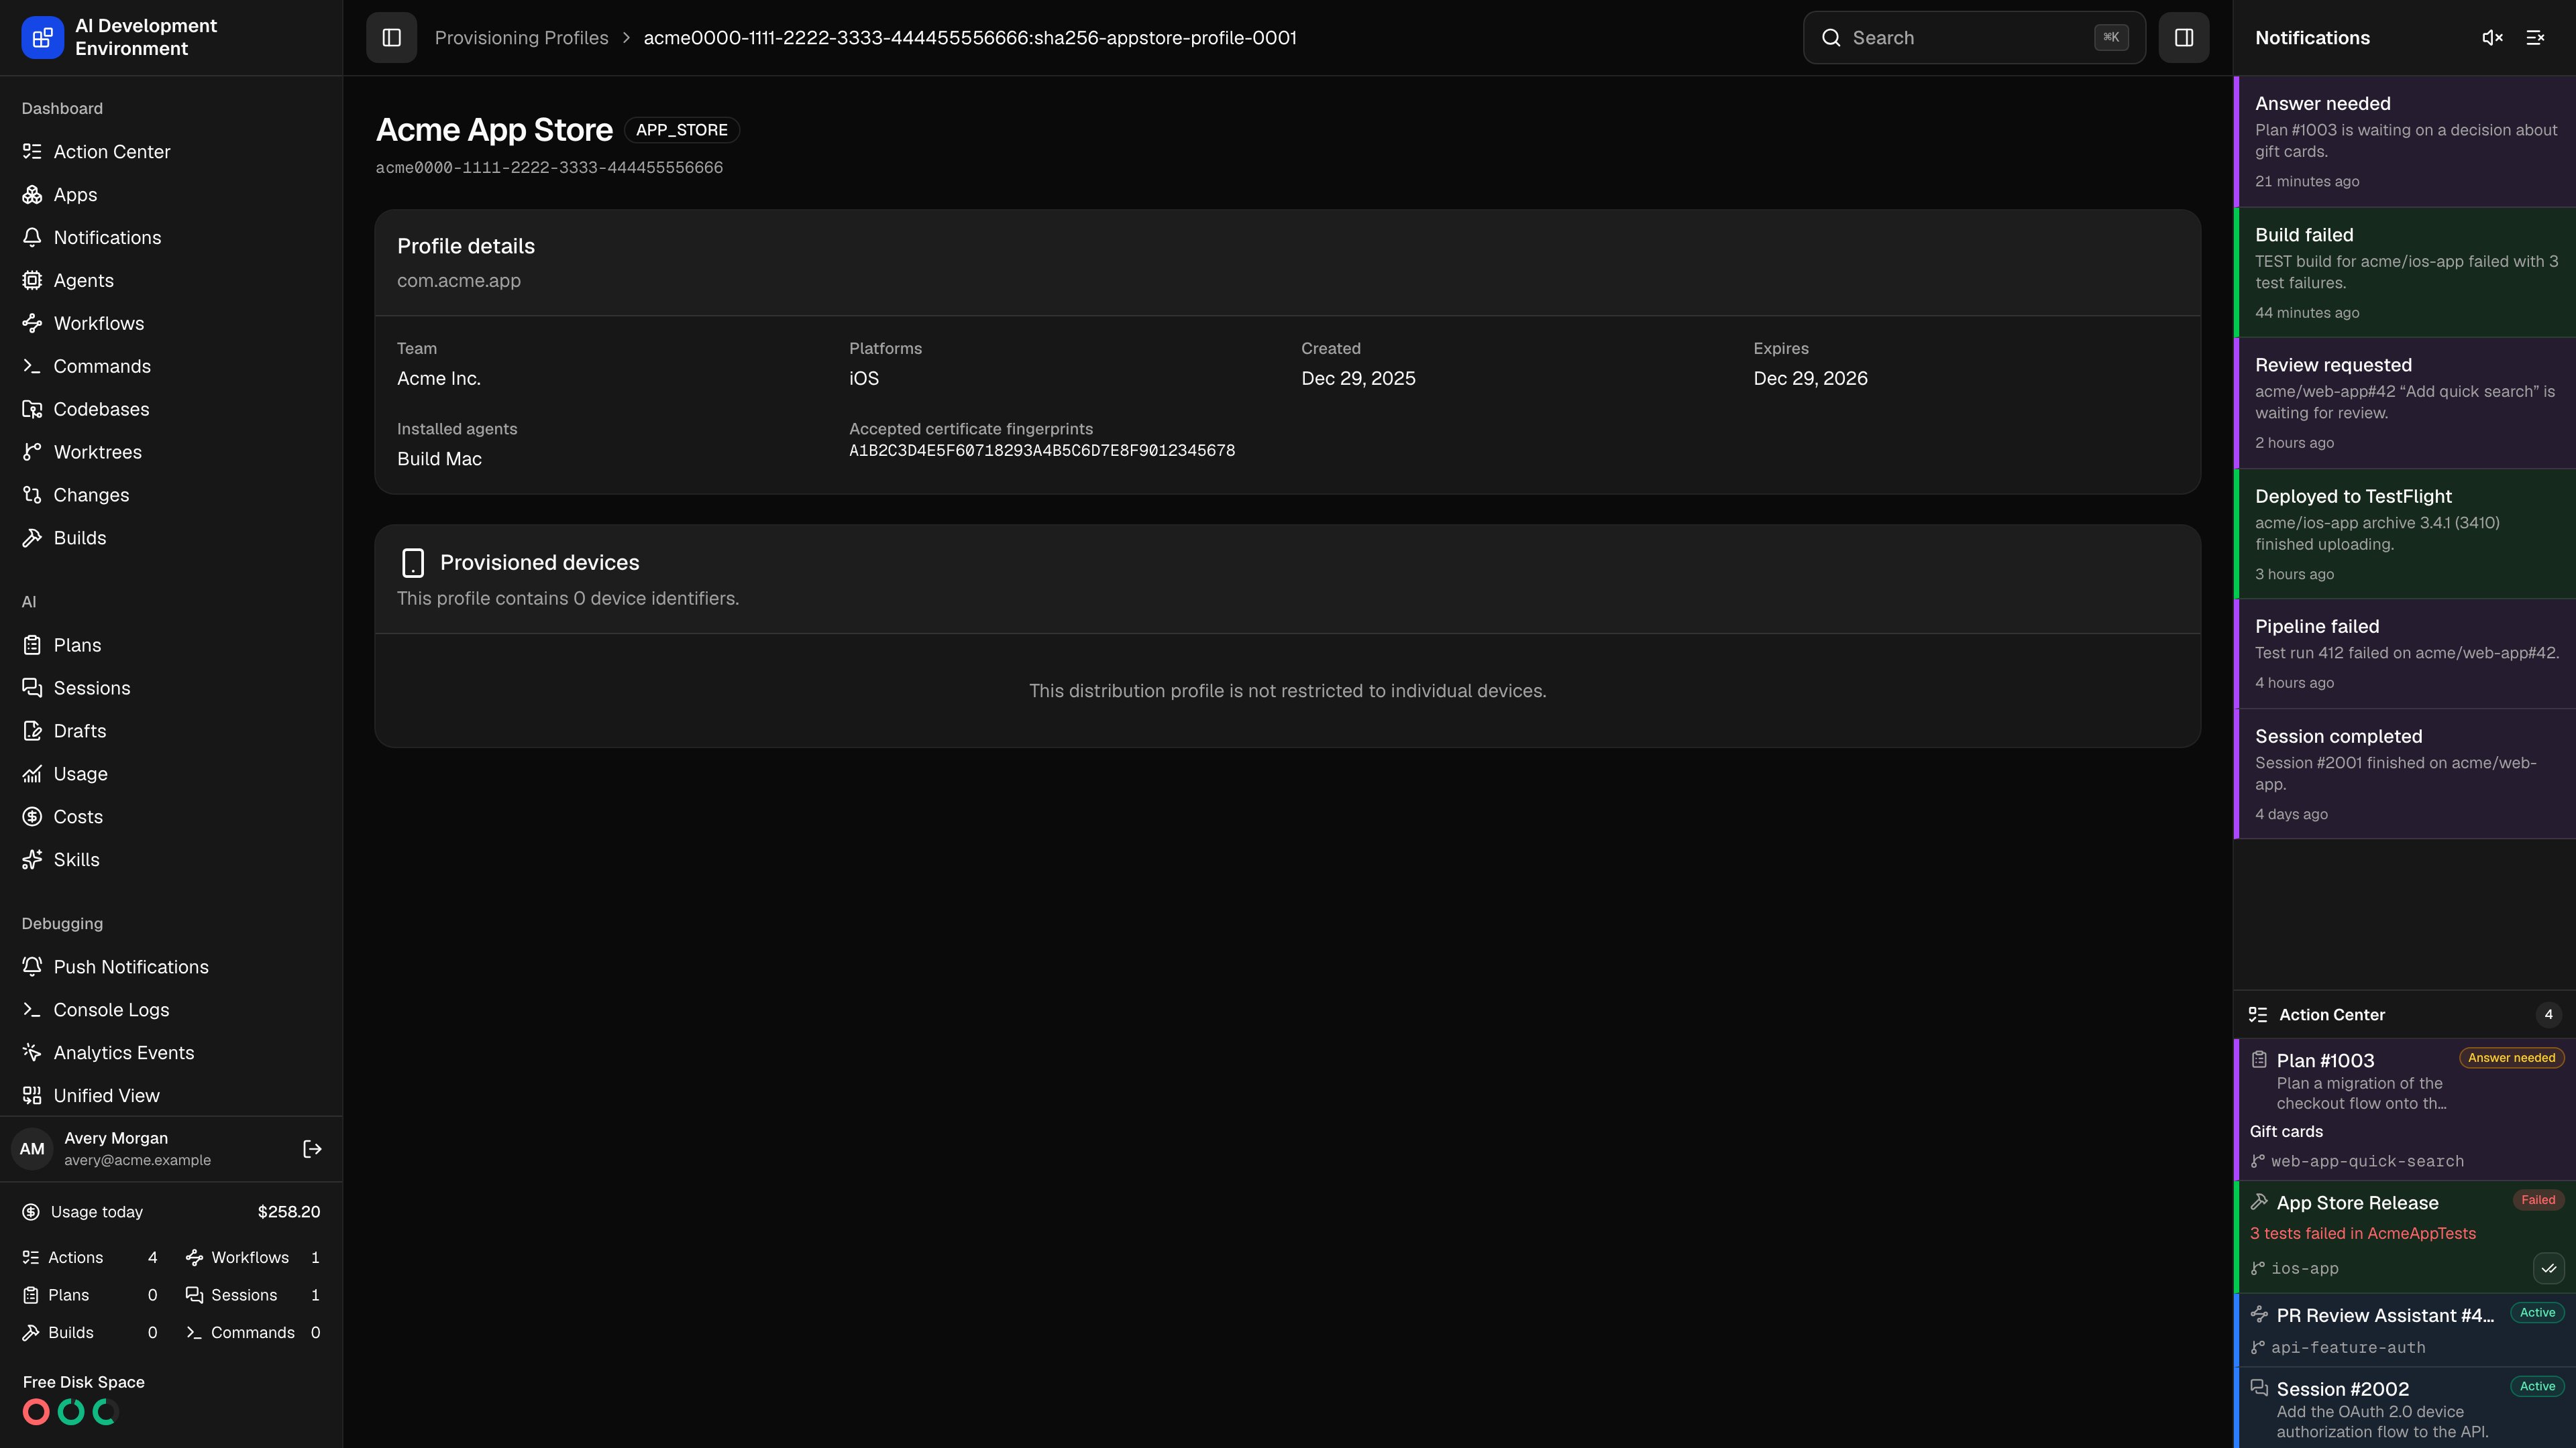The width and height of the screenshot is (2576, 1448).
Task: Click the ios-app branch label
Action: tap(2304, 1268)
